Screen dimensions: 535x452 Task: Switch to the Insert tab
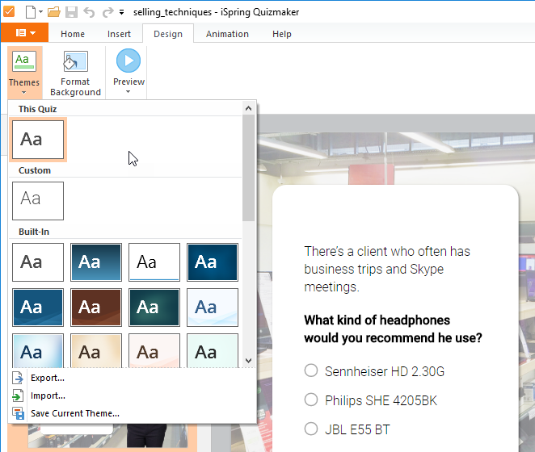click(119, 34)
